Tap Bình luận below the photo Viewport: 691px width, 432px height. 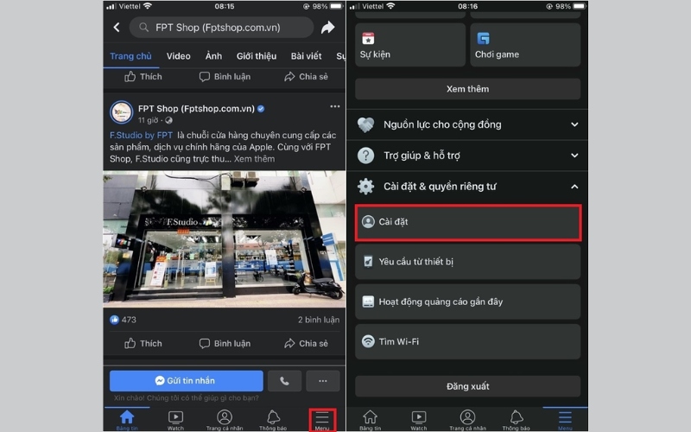[225, 343]
